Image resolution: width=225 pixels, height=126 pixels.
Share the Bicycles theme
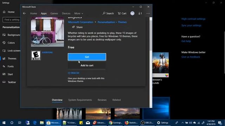point(77,27)
